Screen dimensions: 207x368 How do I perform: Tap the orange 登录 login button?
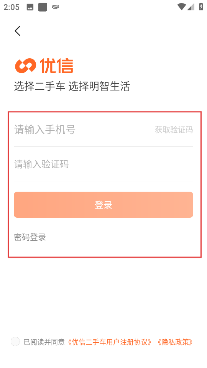103,205
